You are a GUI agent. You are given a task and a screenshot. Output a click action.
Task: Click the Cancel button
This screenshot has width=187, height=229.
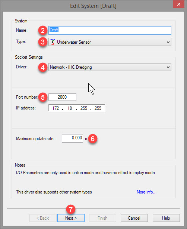tap(134, 218)
